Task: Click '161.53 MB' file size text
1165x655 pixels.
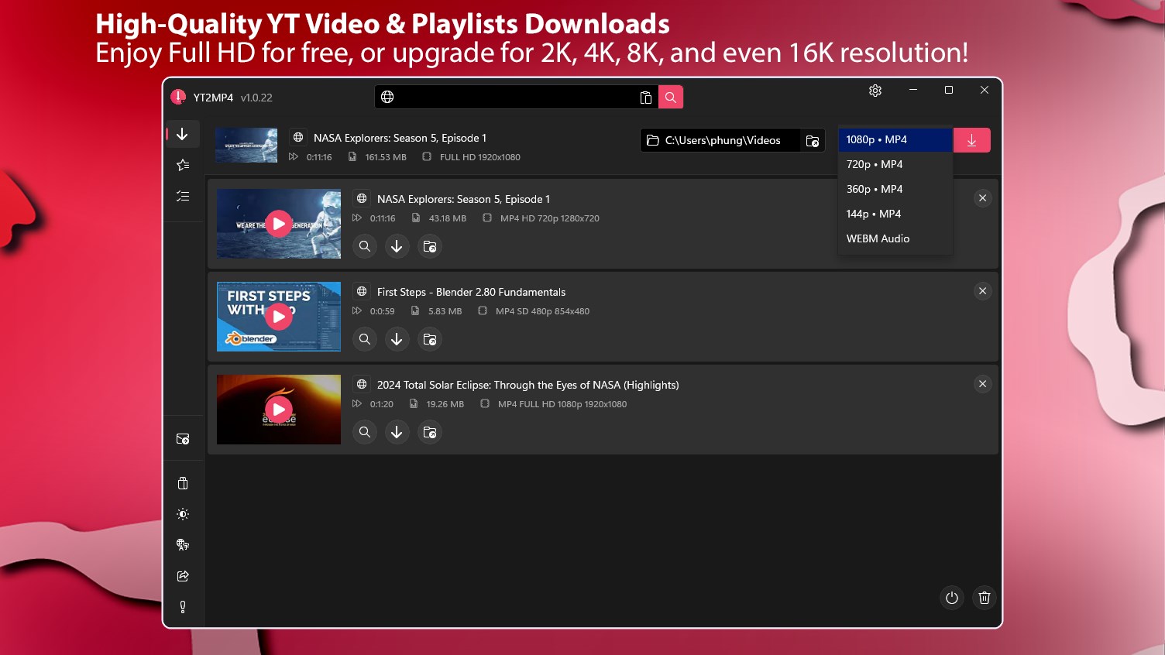Action: (x=386, y=157)
